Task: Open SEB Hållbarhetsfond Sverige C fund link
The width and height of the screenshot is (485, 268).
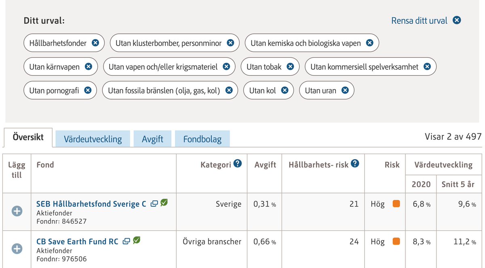Action: 91,204
